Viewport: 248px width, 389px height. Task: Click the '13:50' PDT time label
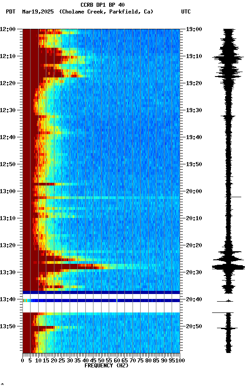coord(8,326)
